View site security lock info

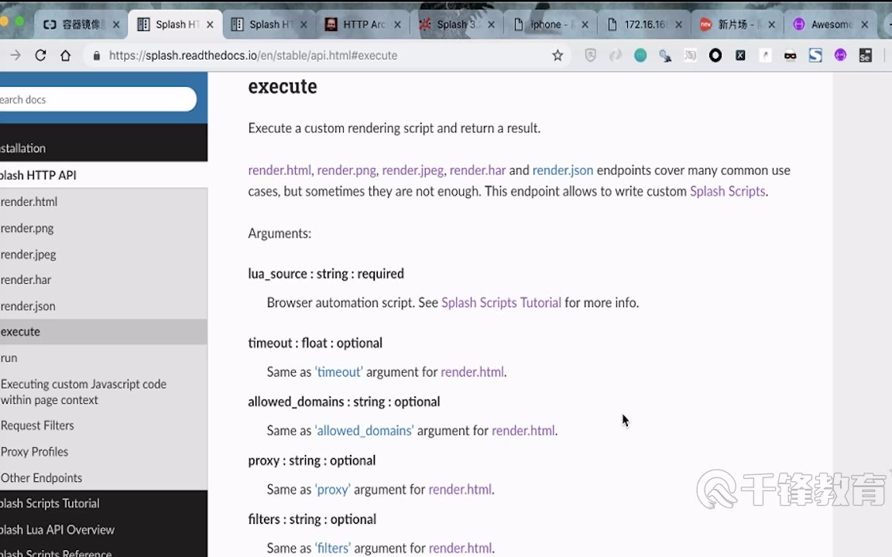point(97,55)
